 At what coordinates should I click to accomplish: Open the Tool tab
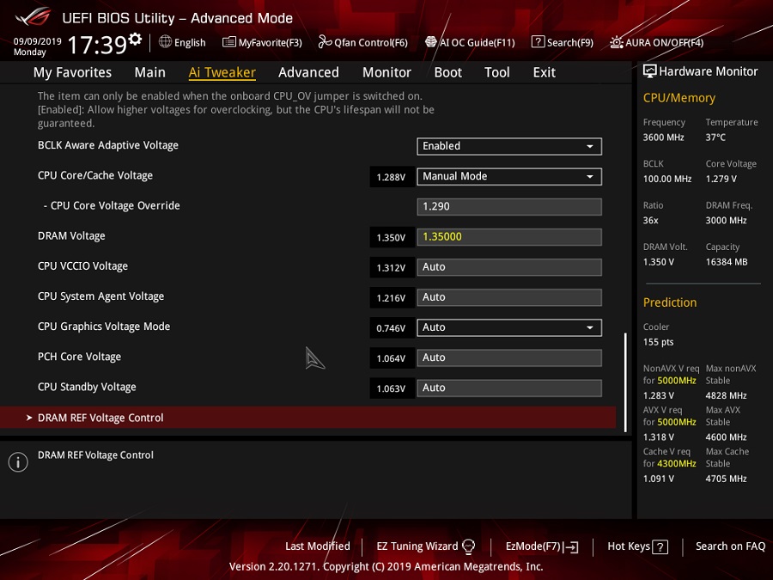(497, 72)
